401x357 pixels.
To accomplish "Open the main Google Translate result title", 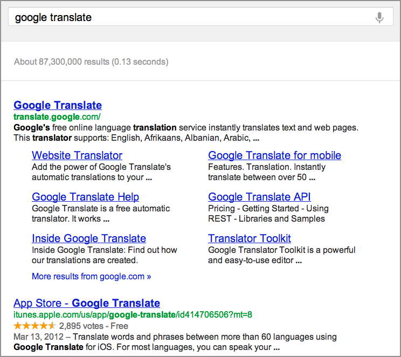I will (x=58, y=105).
